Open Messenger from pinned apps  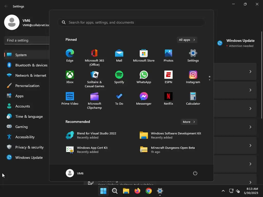(144, 99)
